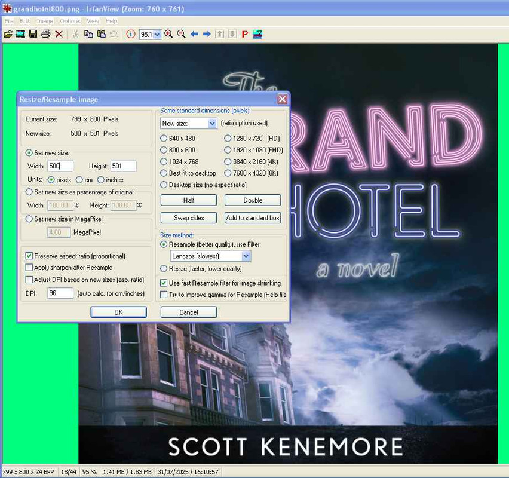Select the 800 x 600 dimension
Screen dimensions: 509x478
click(x=164, y=150)
